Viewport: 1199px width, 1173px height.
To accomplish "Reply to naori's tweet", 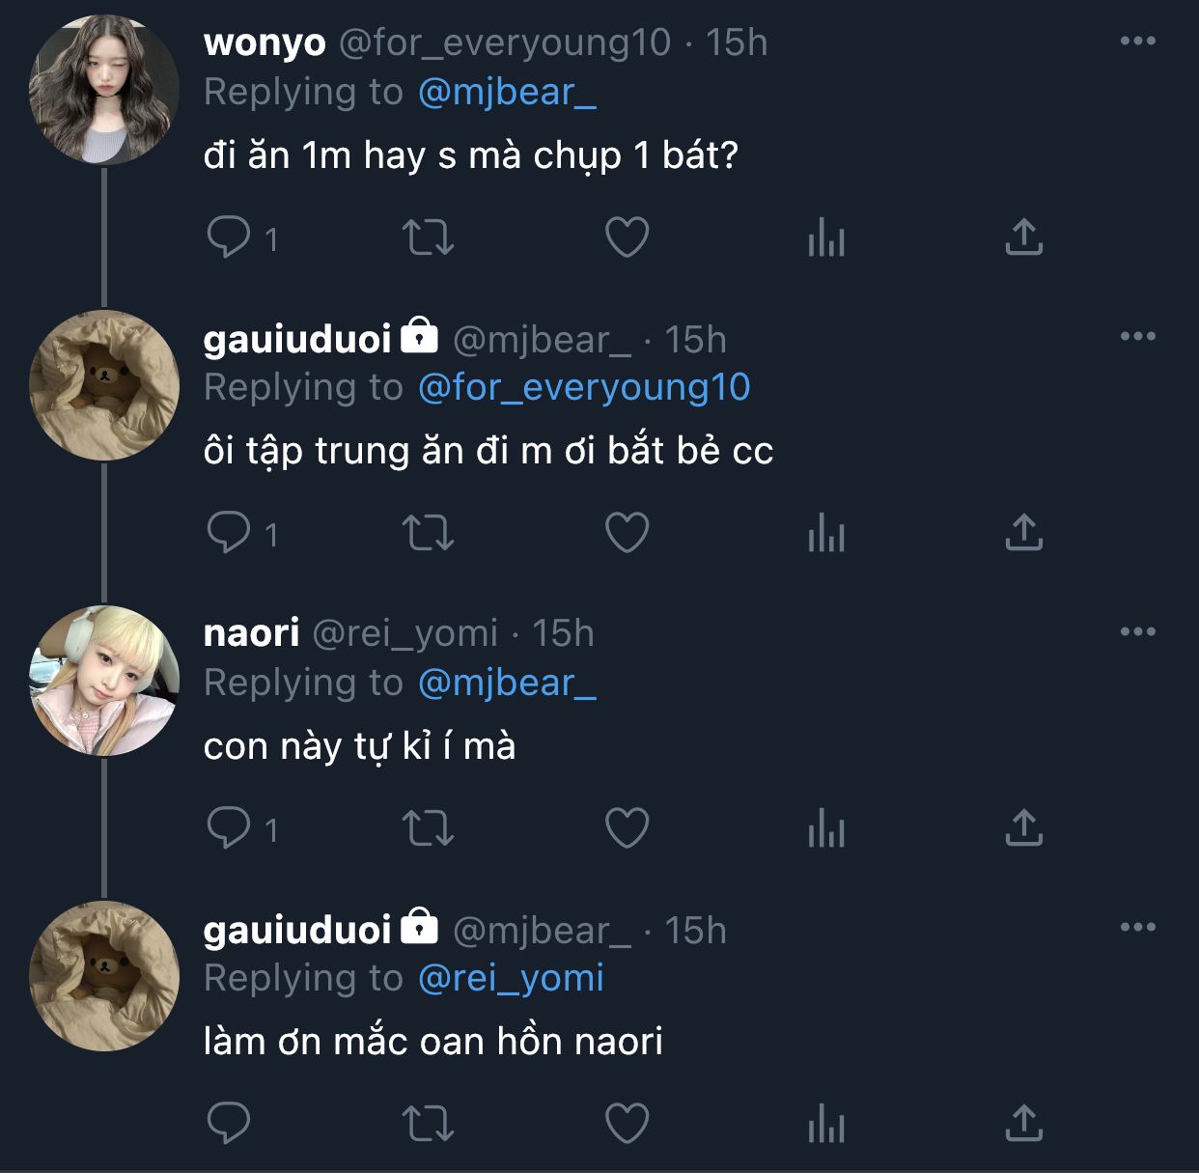I will (x=229, y=828).
